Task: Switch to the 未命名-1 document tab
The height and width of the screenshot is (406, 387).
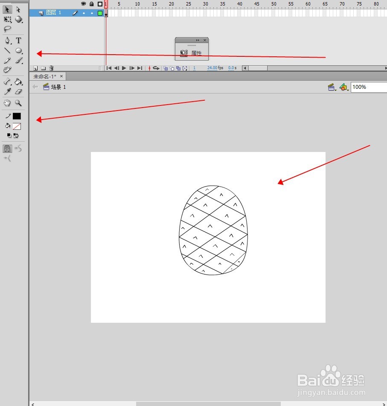Action: click(44, 76)
